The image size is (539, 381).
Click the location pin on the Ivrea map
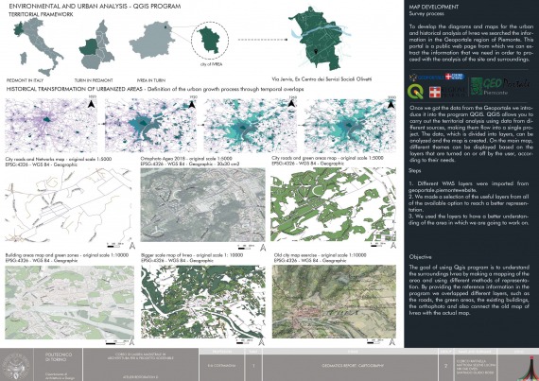pos(315,52)
